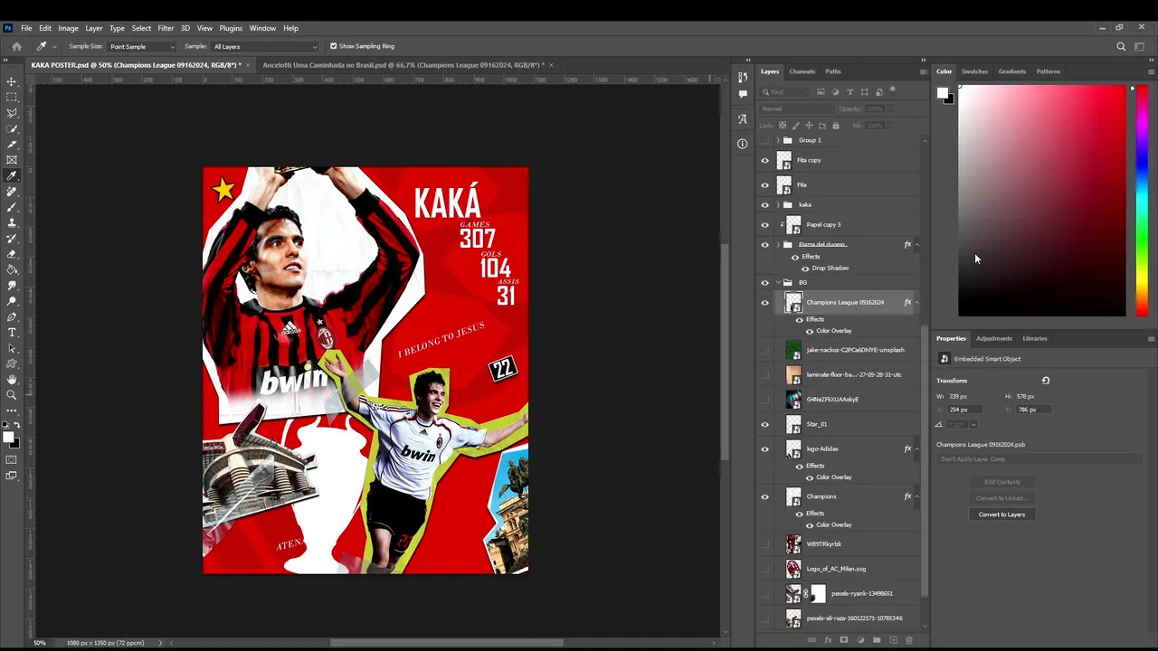Image resolution: width=1158 pixels, height=651 pixels.
Task: Hide the Fita copy layer
Action: 765,161
